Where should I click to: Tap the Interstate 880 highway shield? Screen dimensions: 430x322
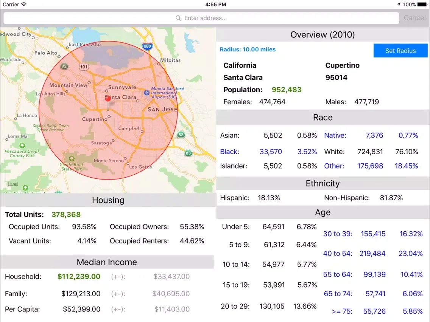(147, 46)
